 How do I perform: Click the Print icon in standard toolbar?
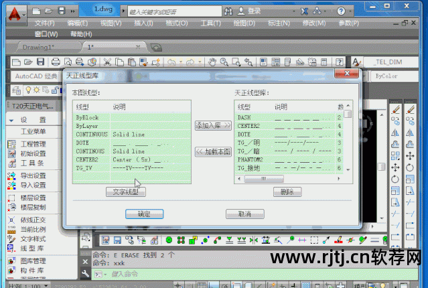pyautogui.click(x=56, y=62)
